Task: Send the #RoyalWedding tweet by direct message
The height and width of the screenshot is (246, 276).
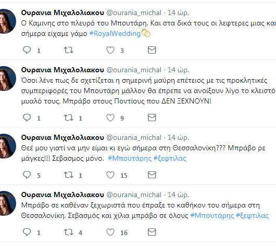Action: coord(152,50)
